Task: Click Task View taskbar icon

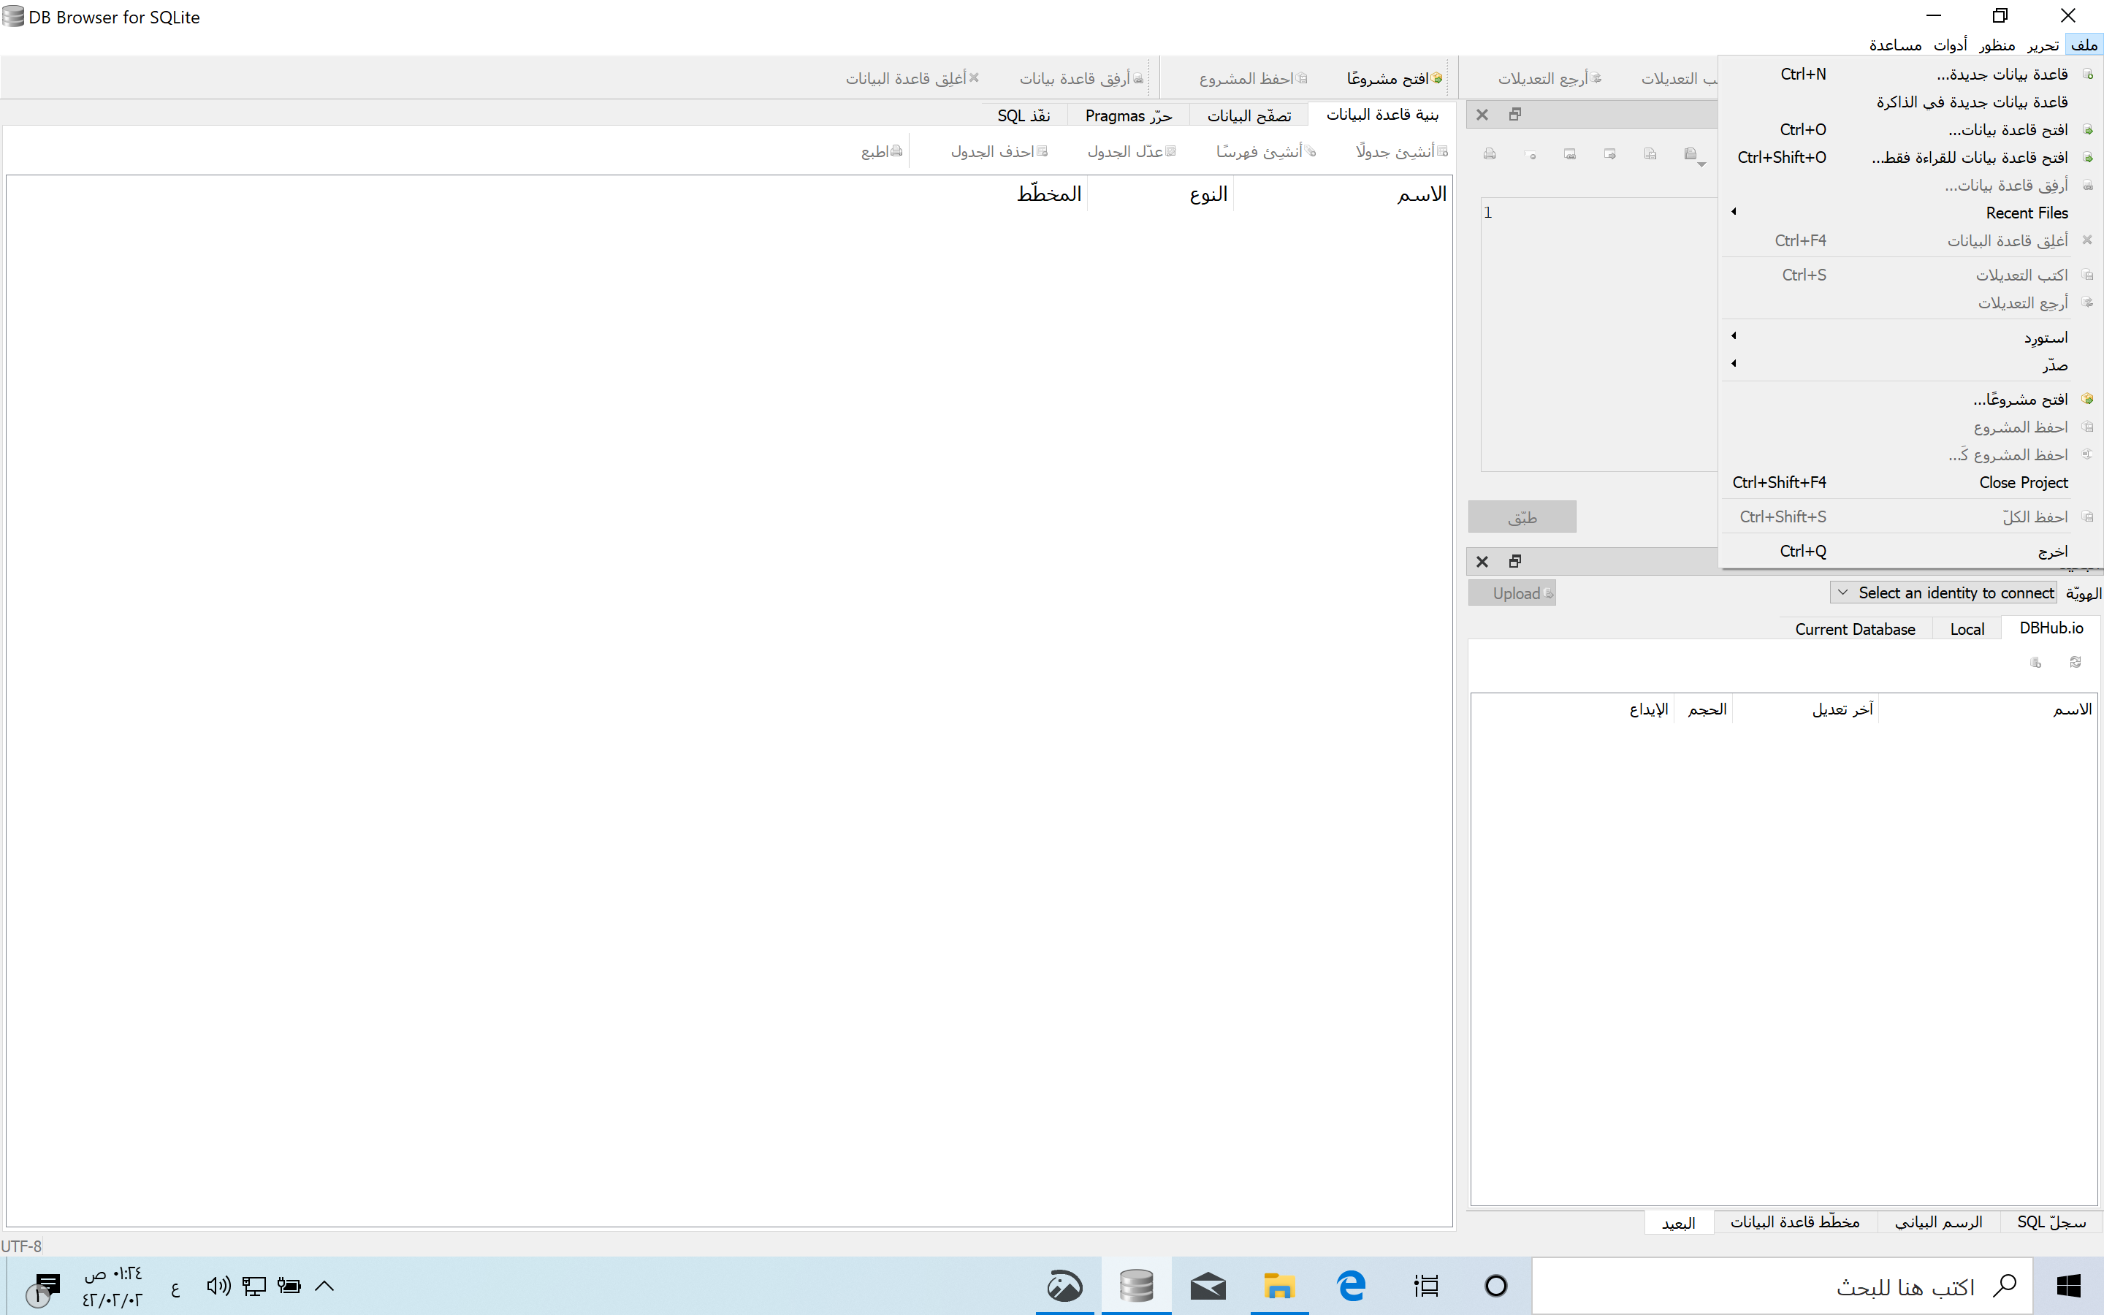Action: click(x=1426, y=1286)
